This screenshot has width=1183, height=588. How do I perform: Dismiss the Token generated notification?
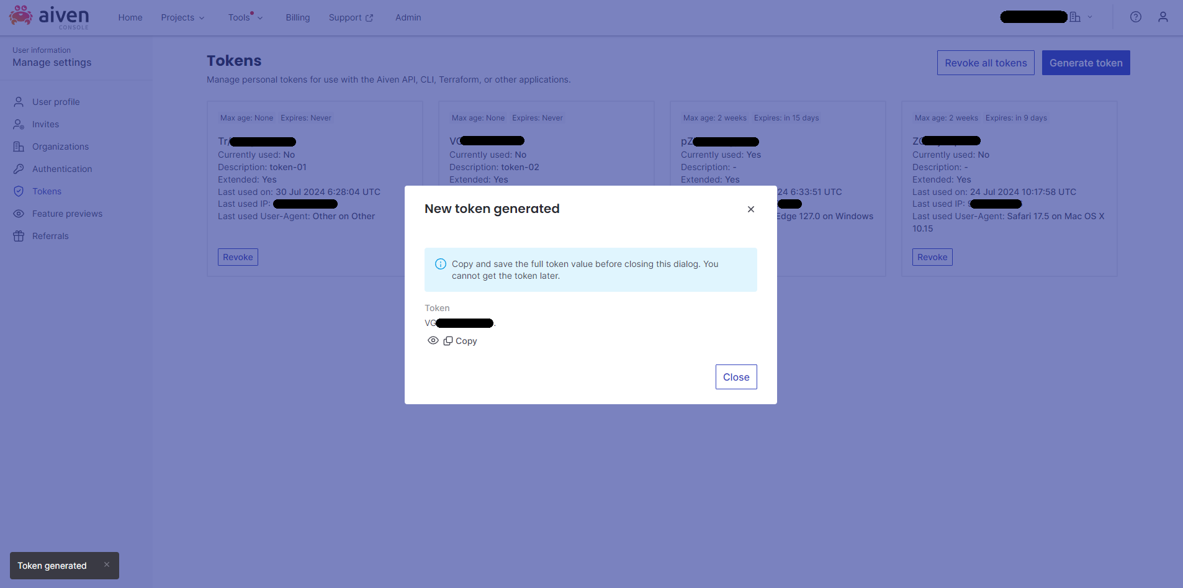click(x=106, y=565)
